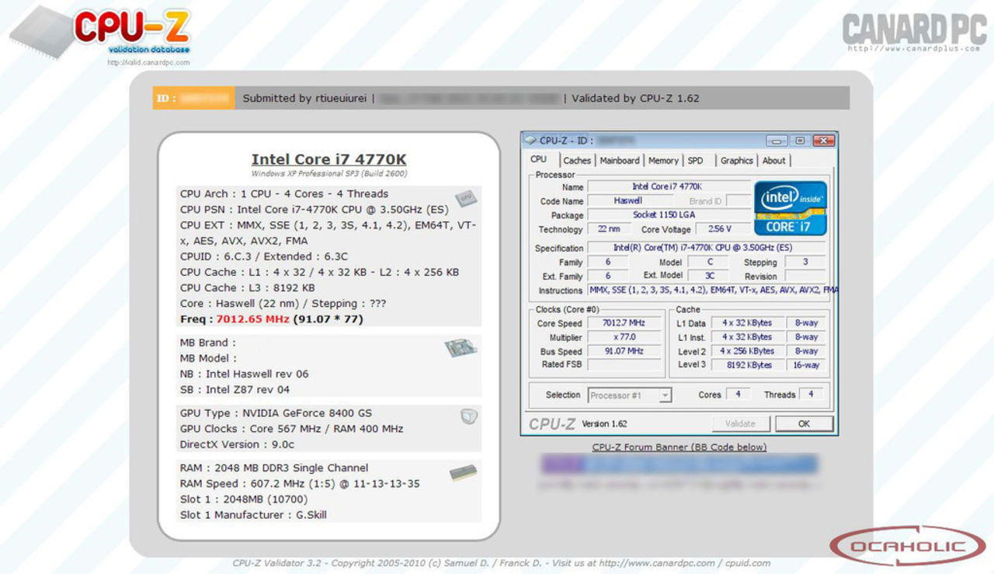Screen dimensions: 994x574
Task: Open the SPD tab
Action: [697, 160]
